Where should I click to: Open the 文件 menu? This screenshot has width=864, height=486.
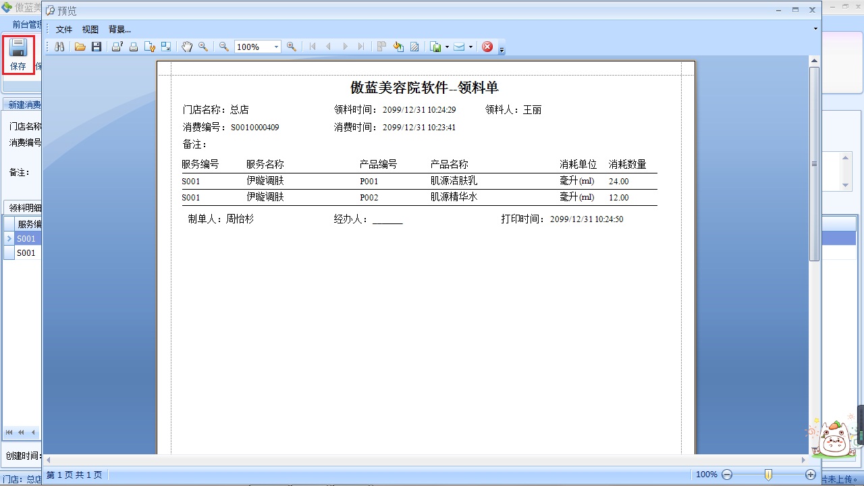(64, 29)
